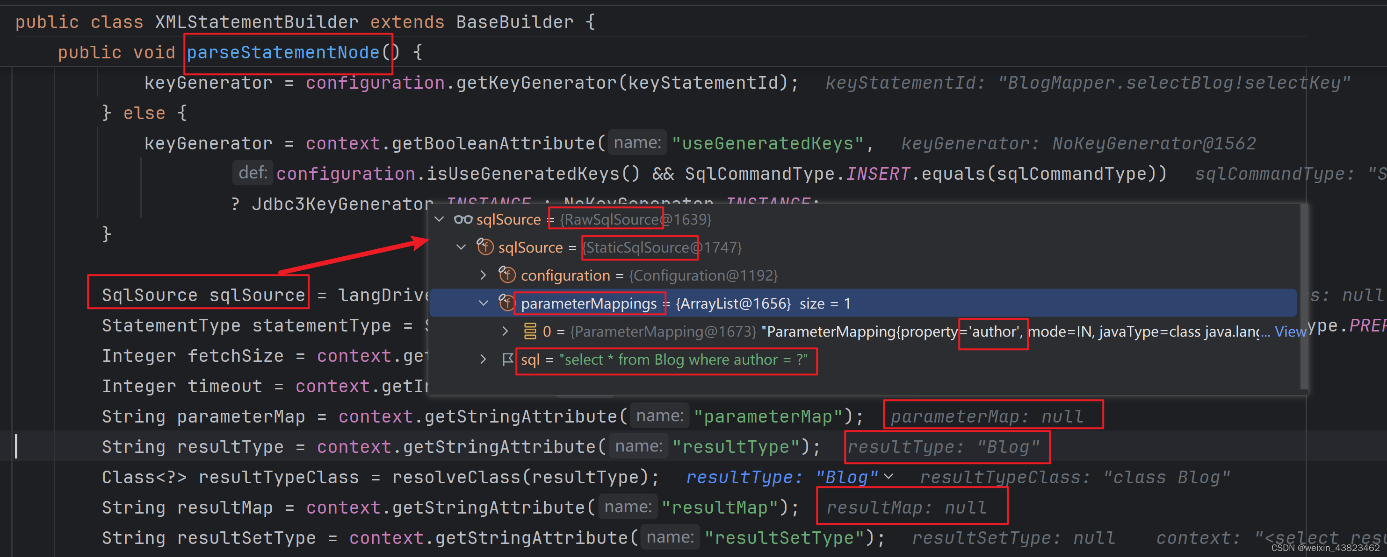Viewport: 1387px width, 557px height.
Task: Collapse the sqlSource RawSqlSource@1639 node
Action: [x=439, y=219]
